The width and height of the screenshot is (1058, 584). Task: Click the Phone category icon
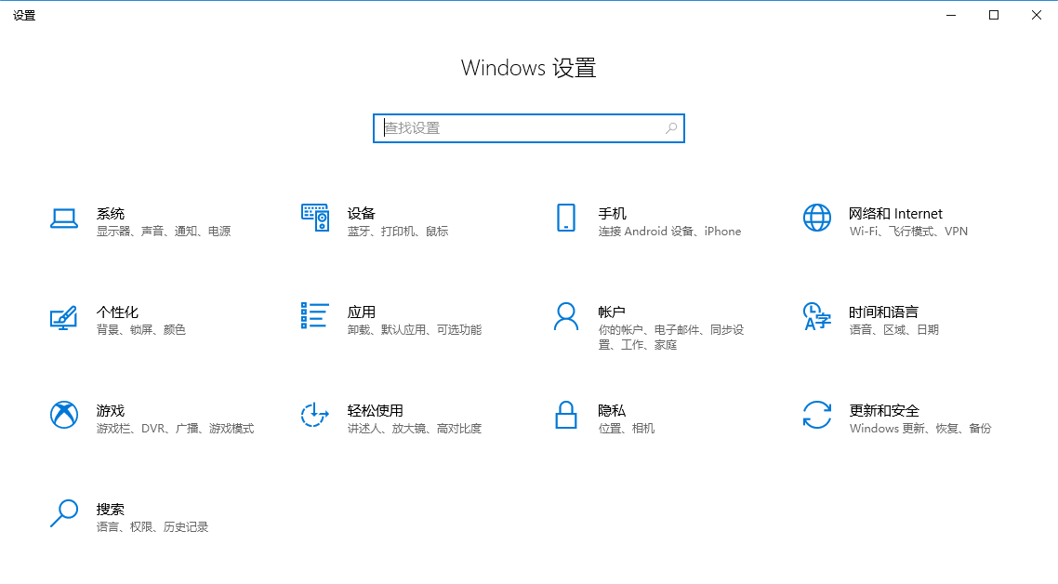565,218
